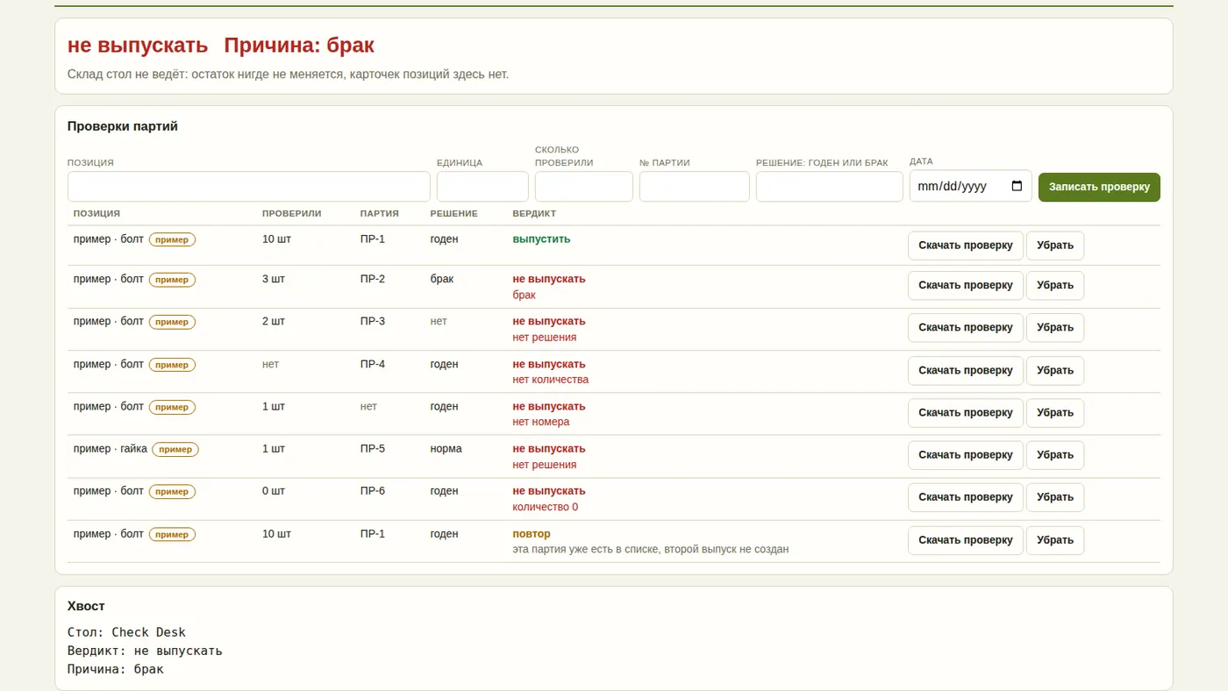Click the «Стол: Check Desk» line
This screenshot has height=691, width=1228.
pyautogui.click(x=126, y=632)
